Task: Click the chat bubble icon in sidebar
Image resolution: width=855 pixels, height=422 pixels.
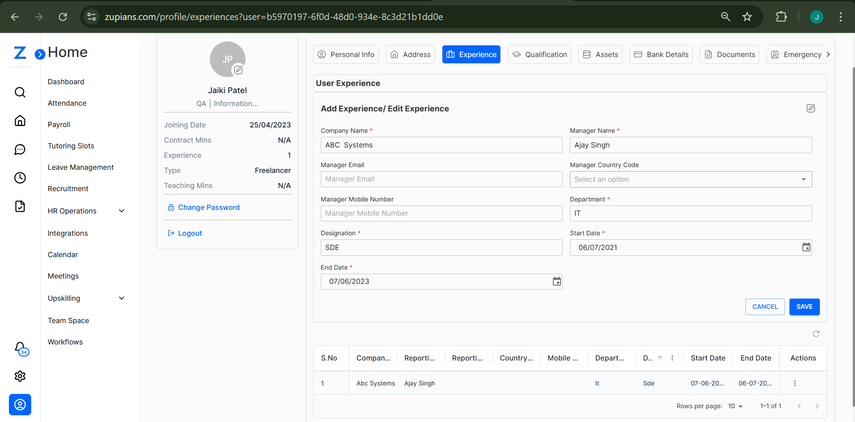Action: pyautogui.click(x=20, y=149)
